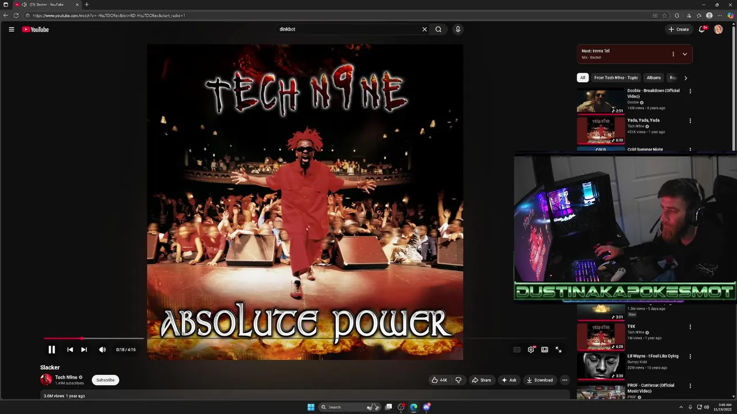
Task: Run search with the magnifier button
Action: pos(439,29)
